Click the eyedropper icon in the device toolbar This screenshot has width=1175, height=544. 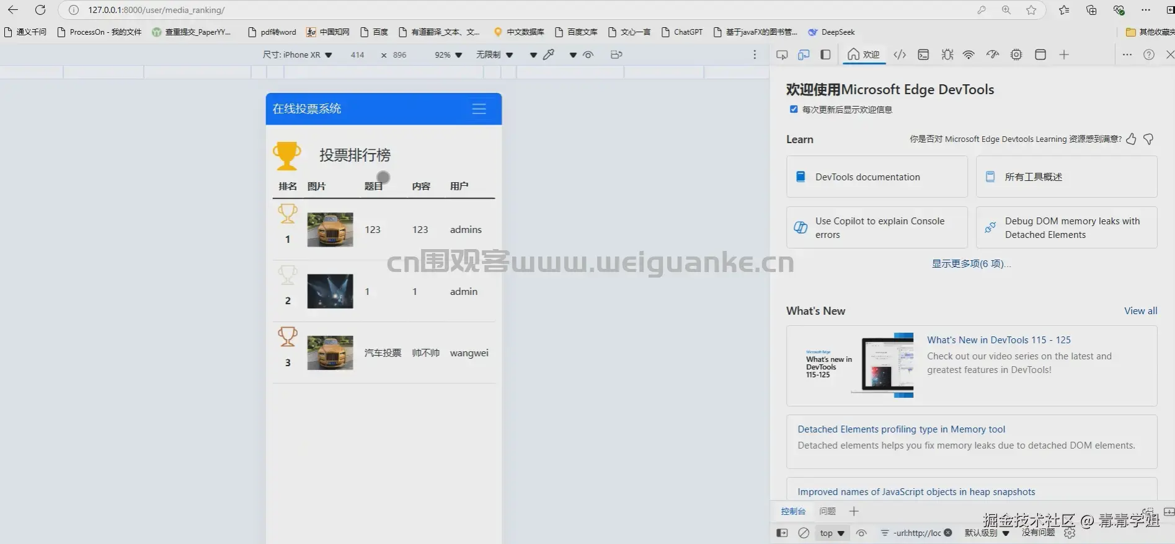click(549, 55)
